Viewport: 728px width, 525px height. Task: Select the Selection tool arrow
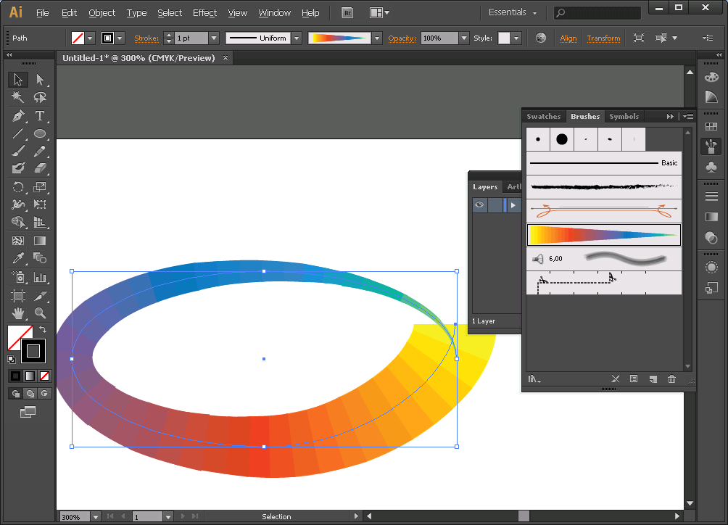pos(17,79)
